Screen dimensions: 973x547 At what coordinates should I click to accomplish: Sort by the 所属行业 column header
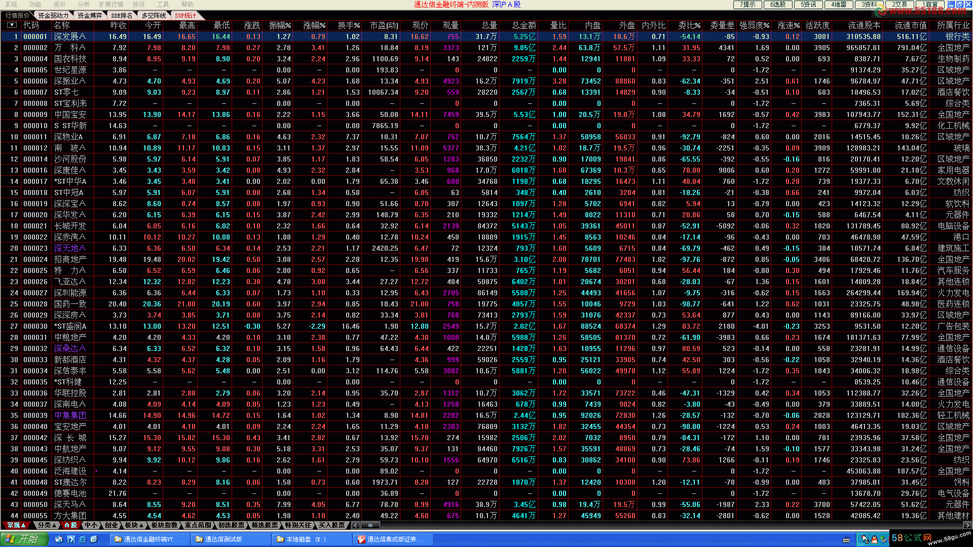(953, 25)
